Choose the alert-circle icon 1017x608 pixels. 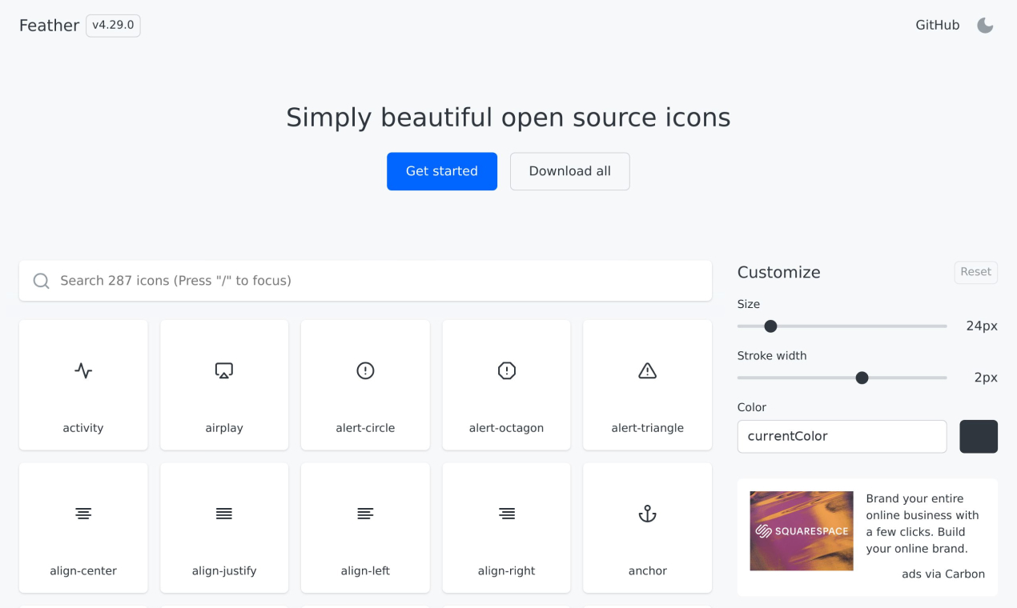click(x=365, y=370)
